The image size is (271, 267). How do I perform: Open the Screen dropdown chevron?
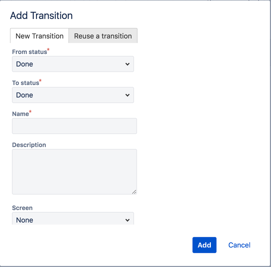pyautogui.click(x=127, y=220)
